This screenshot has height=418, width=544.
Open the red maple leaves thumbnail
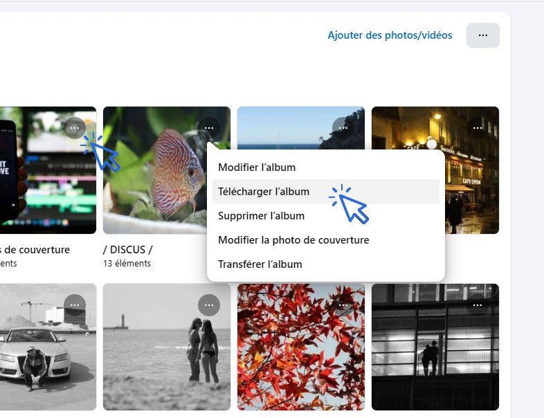pos(300,353)
